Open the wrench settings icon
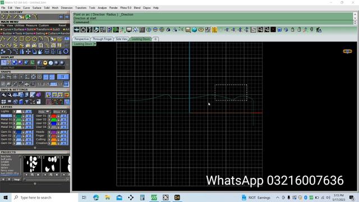 pos(10,95)
